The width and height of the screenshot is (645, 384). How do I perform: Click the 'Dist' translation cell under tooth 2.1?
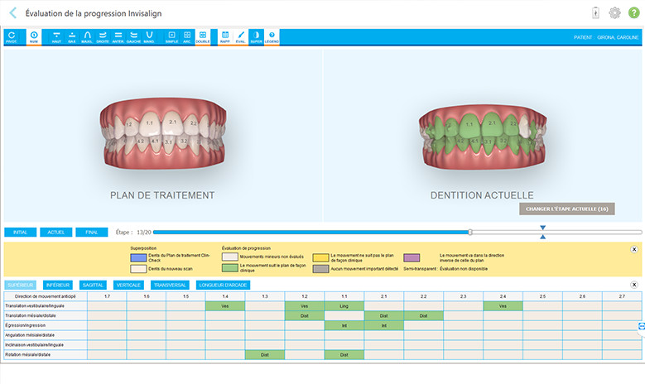point(384,316)
